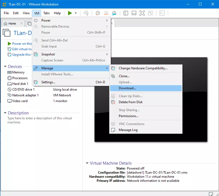Click the Unity mode toolbar icon
219x196 pixels.
(150, 13)
